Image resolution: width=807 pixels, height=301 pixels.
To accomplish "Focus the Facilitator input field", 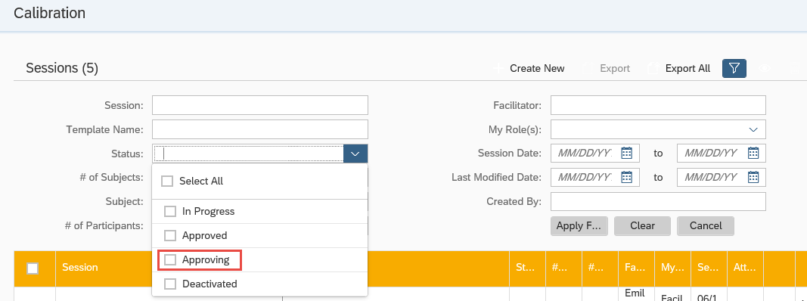I will [x=658, y=105].
